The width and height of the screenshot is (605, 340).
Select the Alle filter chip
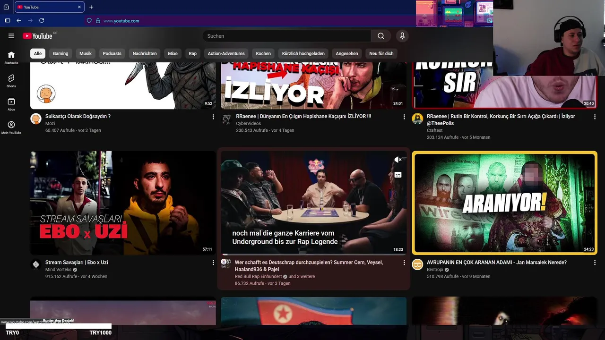point(38,53)
